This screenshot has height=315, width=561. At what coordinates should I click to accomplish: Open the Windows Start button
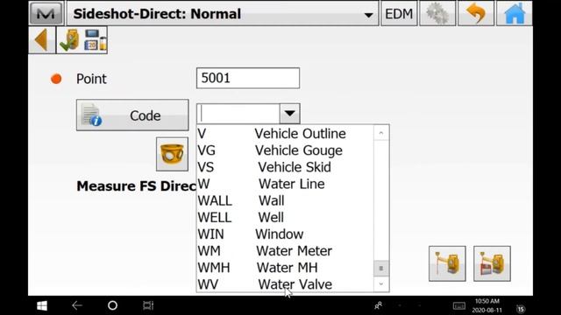[x=42, y=305]
